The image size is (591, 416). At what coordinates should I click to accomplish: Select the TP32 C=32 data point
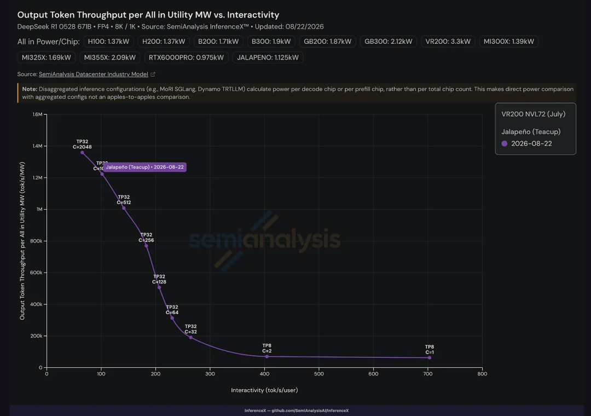191,338
